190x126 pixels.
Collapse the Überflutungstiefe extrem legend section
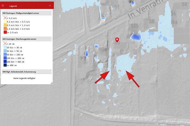pyautogui.click(x=27, y=39)
